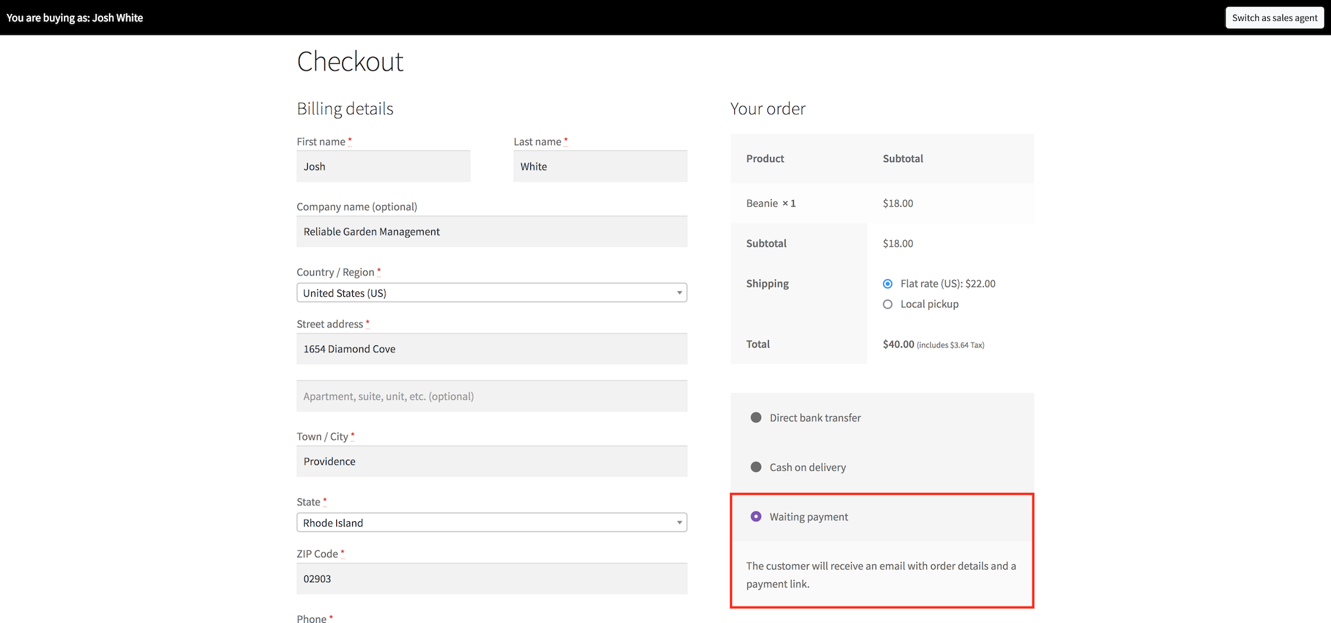Click the Country dropdown arrow
This screenshot has width=1331, height=623.
[x=679, y=293]
